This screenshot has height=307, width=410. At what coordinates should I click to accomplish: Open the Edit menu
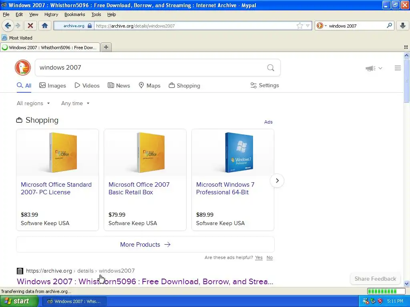19,14
